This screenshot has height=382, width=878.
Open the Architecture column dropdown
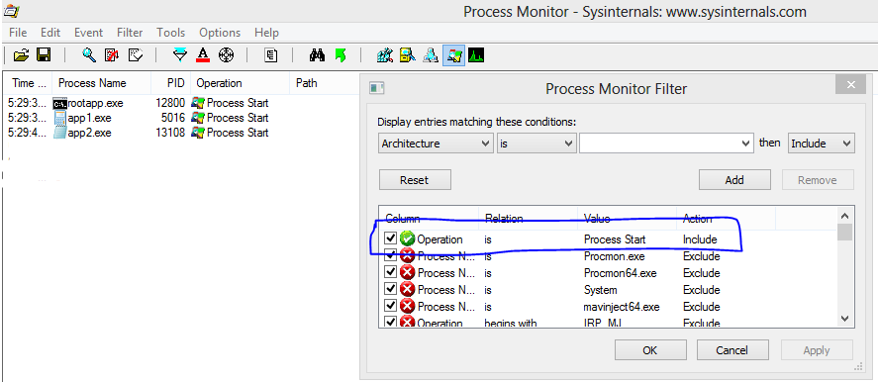436,143
